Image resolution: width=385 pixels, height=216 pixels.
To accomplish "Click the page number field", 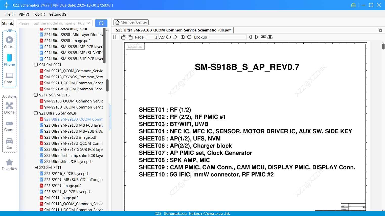I will point(152,37).
